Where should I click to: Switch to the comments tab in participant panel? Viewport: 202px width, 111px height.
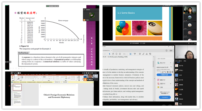click(185, 61)
